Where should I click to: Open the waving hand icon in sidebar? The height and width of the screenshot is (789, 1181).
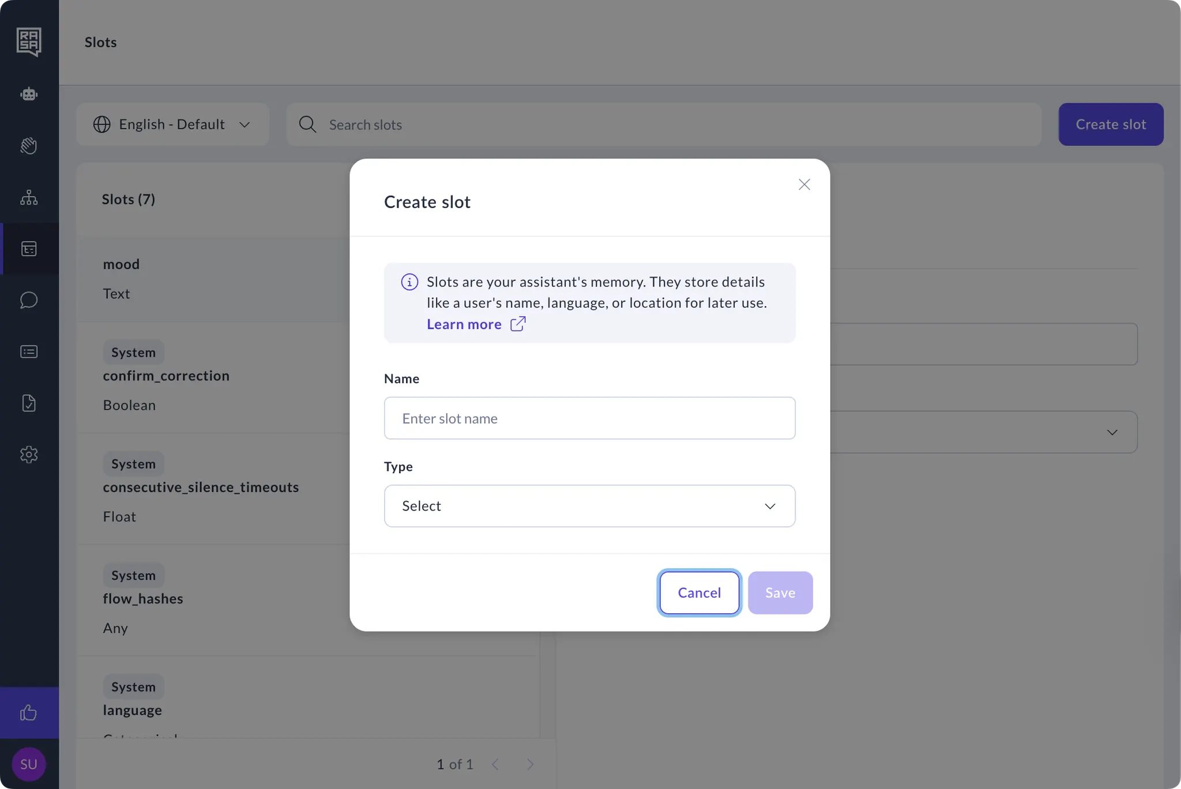pos(29,146)
